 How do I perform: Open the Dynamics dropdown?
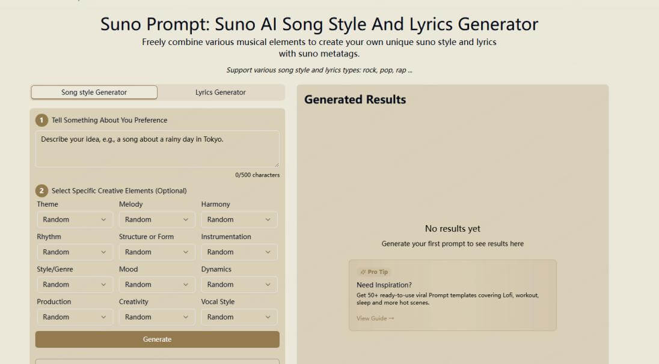click(239, 284)
